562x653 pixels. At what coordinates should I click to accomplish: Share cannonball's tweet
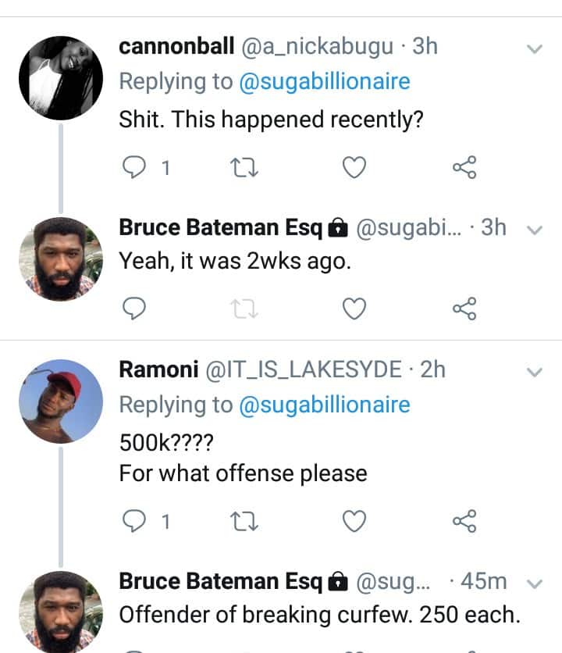pos(464,166)
